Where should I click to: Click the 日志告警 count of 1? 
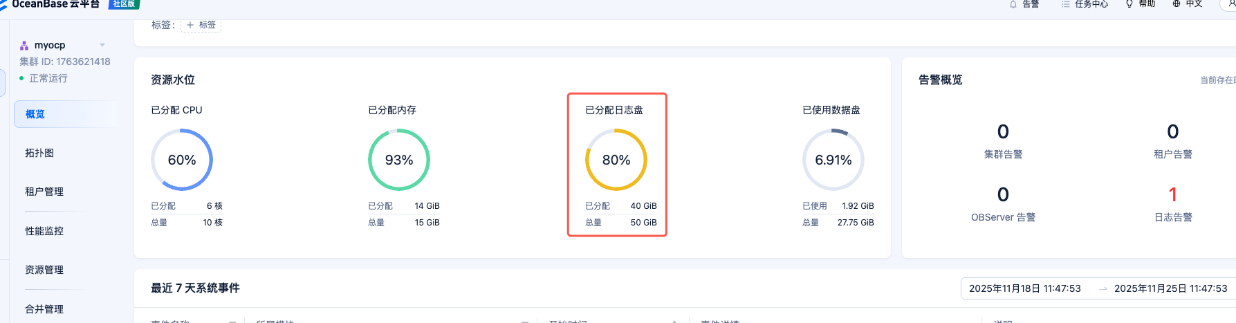tap(1172, 194)
